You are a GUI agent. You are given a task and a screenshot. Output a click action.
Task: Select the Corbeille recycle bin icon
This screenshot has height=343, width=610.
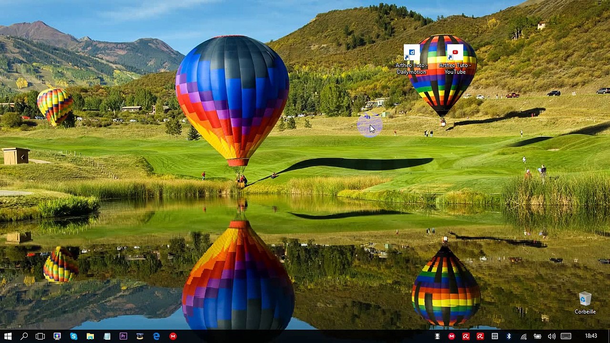[585, 303]
